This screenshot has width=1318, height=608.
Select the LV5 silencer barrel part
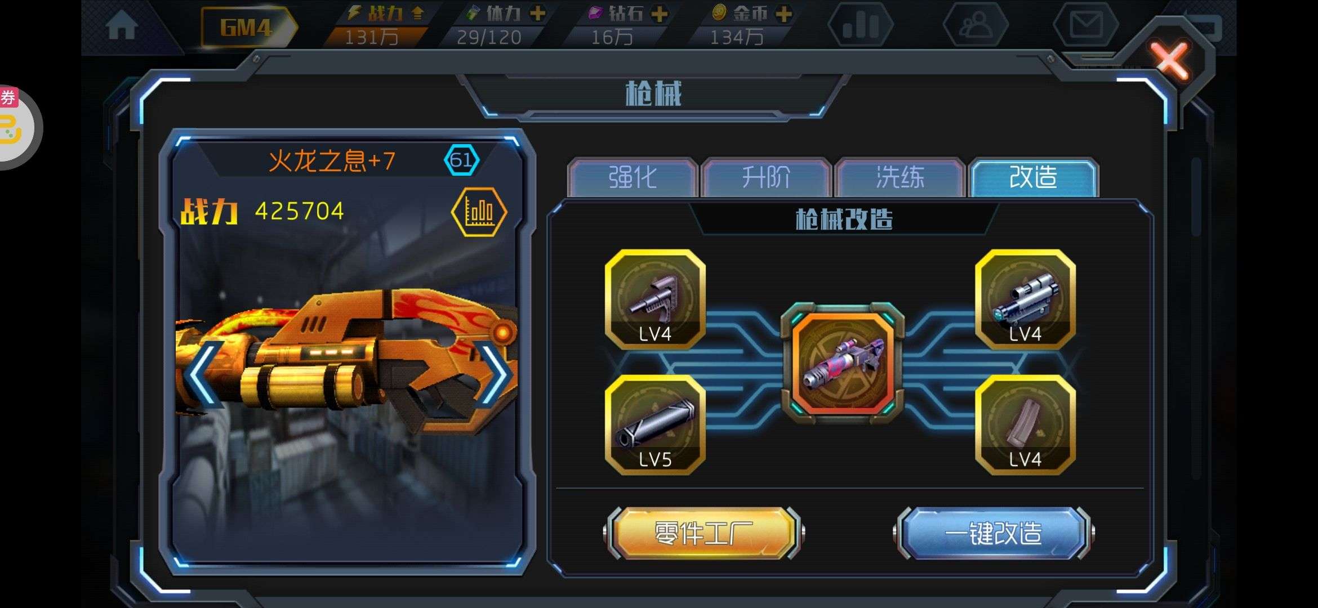tap(655, 425)
